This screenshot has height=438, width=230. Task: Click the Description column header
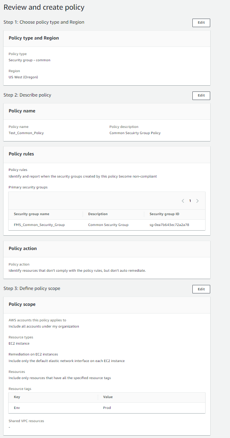pos(97,214)
